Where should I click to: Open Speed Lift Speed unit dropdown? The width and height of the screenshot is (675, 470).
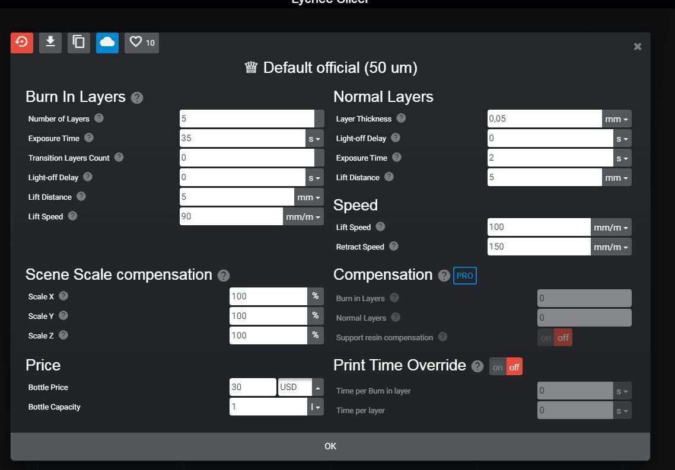pyautogui.click(x=611, y=227)
